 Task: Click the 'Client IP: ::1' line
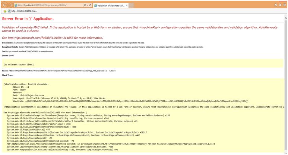point(21,87)
